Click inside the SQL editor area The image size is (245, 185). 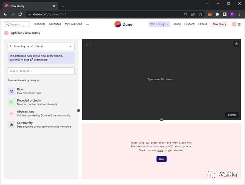(x=162, y=79)
